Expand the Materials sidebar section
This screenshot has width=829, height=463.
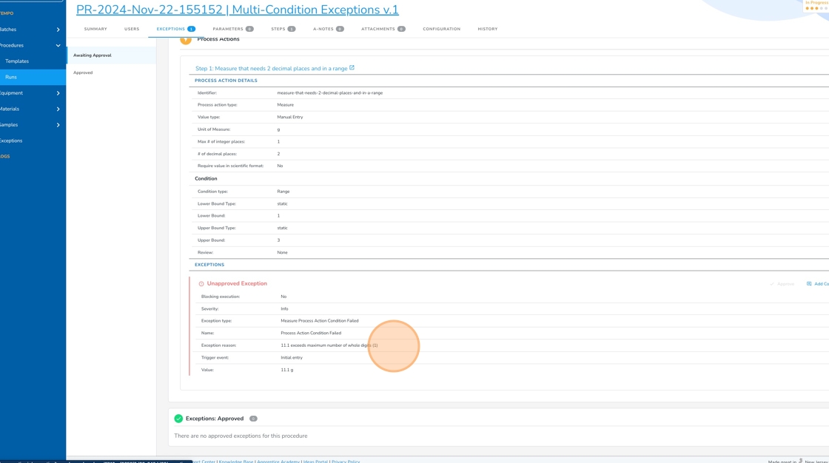click(x=58, y=109)
